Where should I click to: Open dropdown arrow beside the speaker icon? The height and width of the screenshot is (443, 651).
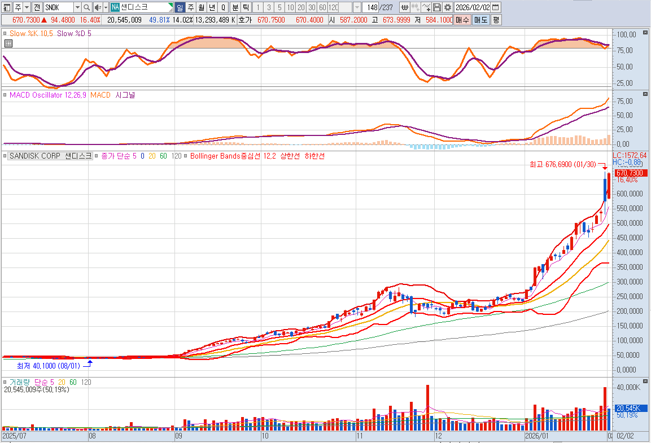(106, 7)
